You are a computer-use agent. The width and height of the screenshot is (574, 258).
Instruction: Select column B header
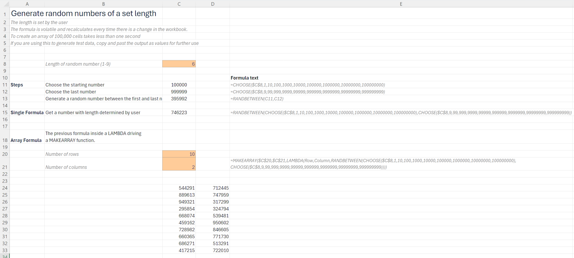point(103,4)
